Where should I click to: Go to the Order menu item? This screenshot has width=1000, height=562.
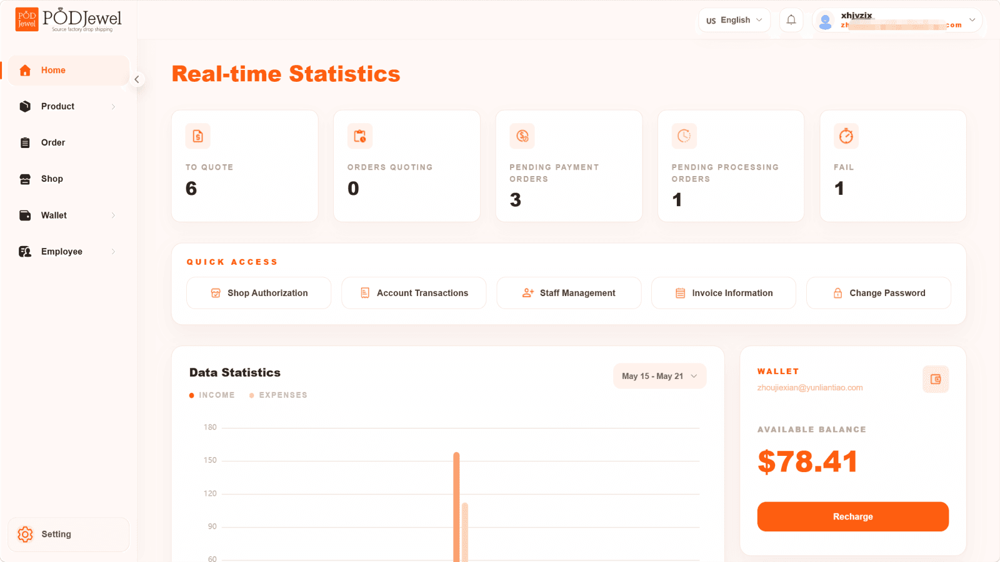tap(67, 142)
